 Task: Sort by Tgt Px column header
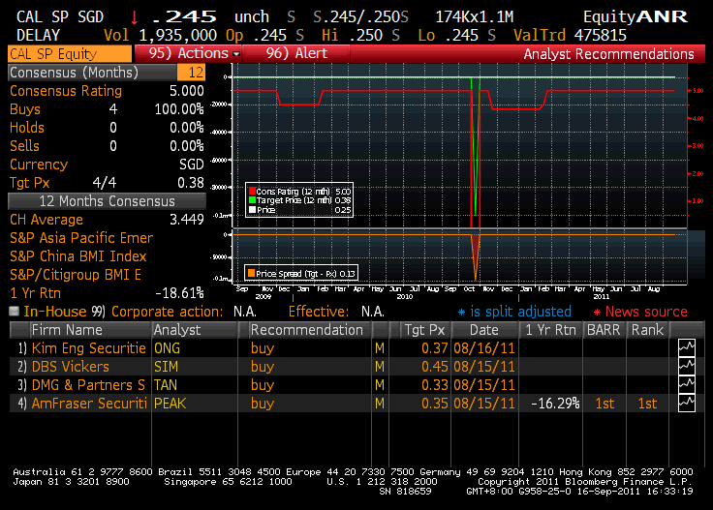pos(425,330)
